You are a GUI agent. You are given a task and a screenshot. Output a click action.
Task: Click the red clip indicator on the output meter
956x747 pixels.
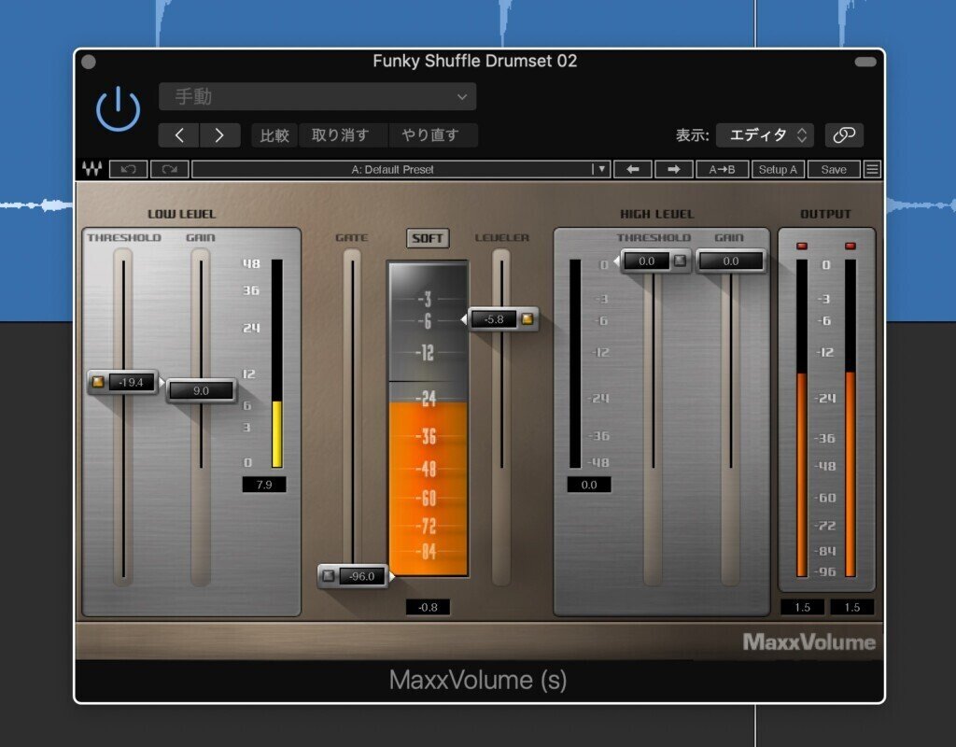(803, 245)
